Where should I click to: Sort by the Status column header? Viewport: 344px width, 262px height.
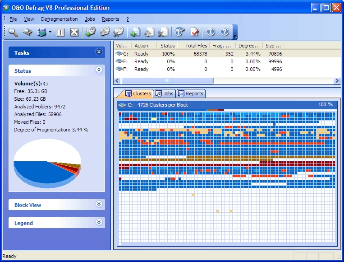point(167,46)
